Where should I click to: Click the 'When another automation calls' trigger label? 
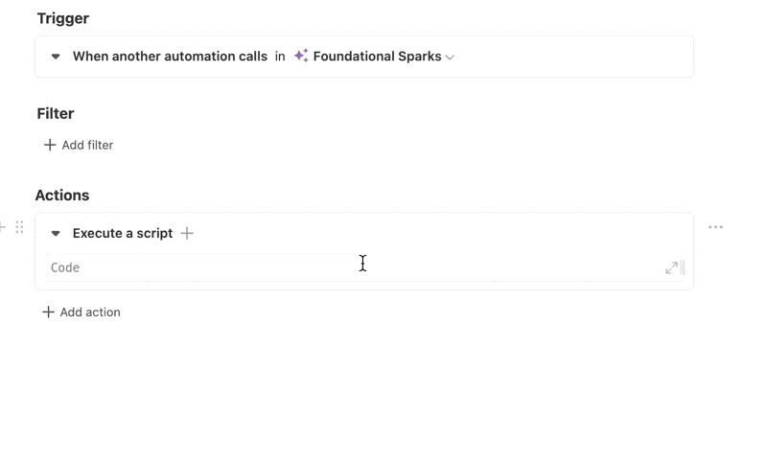[x=170, y=57]
